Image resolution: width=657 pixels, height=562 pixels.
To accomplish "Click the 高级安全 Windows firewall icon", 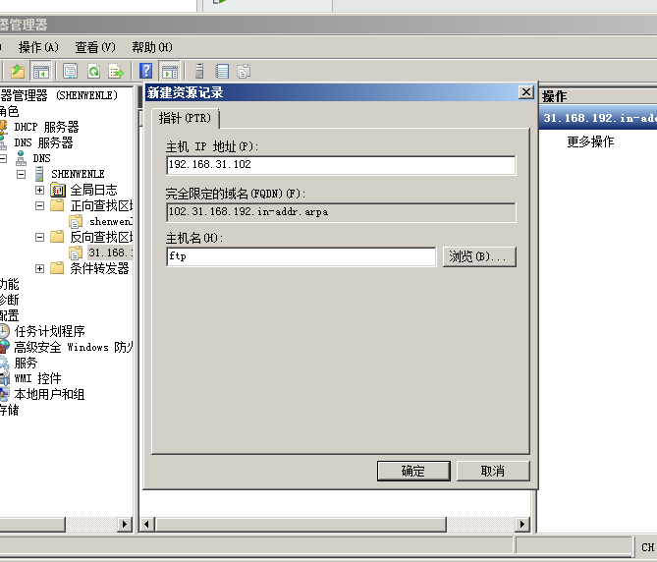I will (4, 347).
